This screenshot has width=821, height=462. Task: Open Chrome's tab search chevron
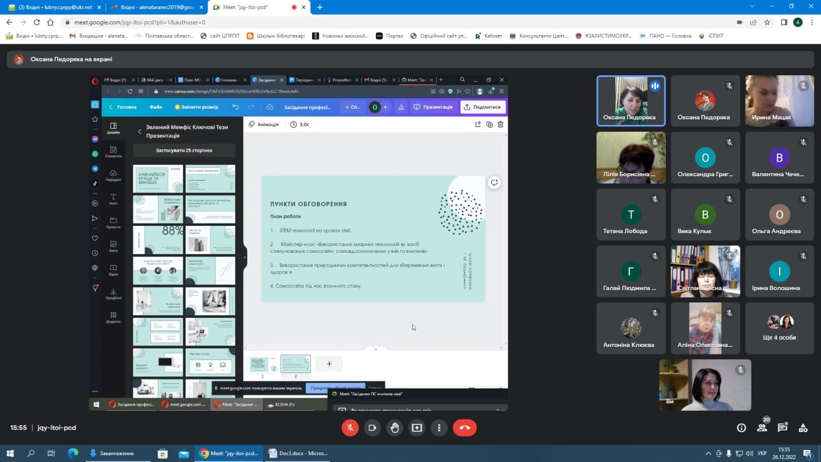[x=752, y=7]
